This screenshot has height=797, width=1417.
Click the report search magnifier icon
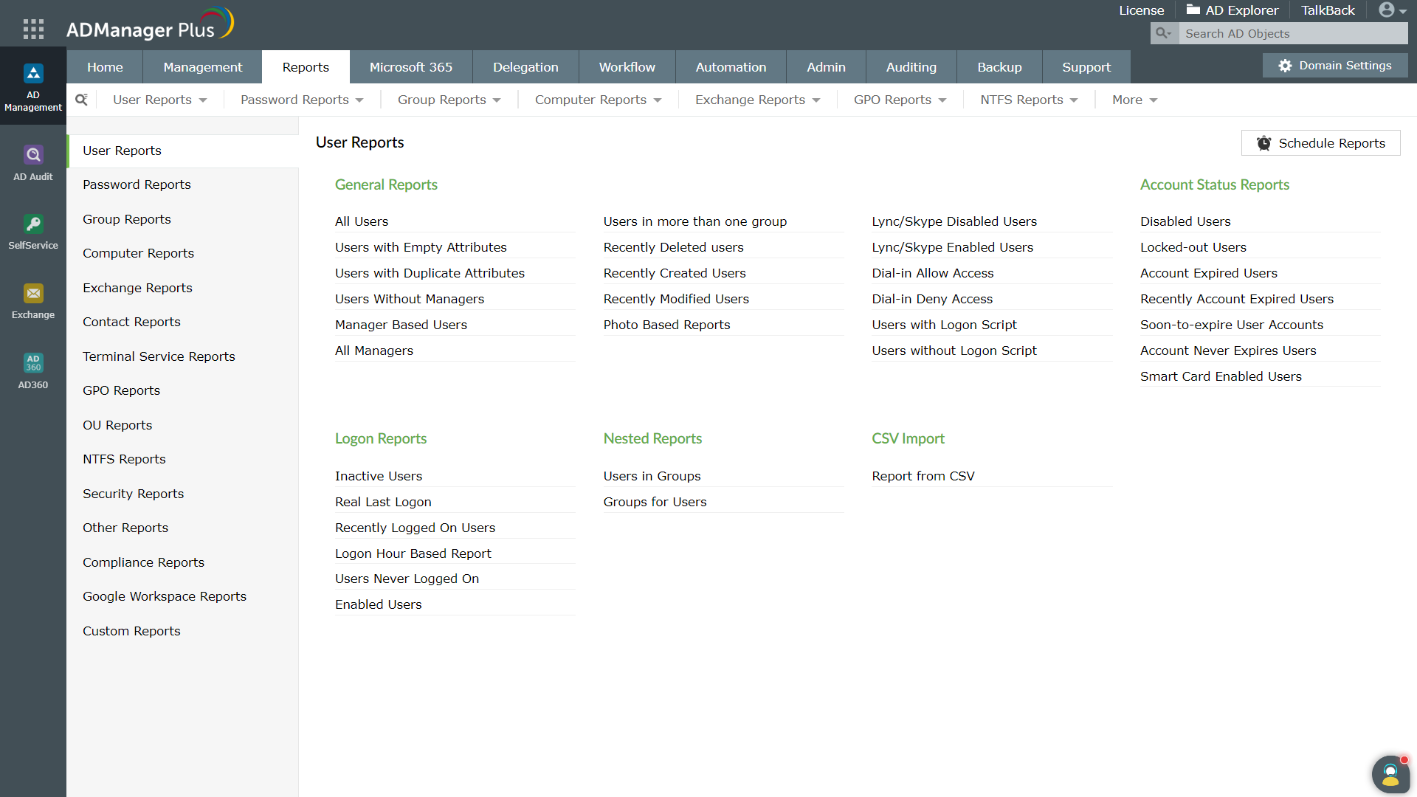coord(81,100)
